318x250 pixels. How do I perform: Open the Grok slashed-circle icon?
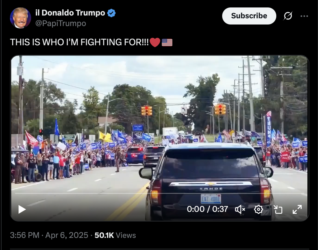[288, 16]
